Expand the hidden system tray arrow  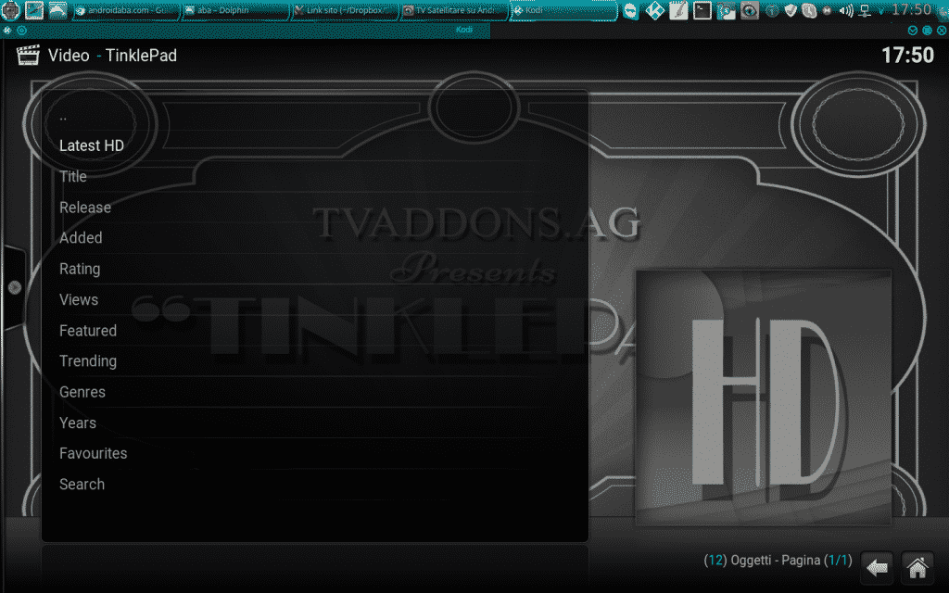(881, 10)
